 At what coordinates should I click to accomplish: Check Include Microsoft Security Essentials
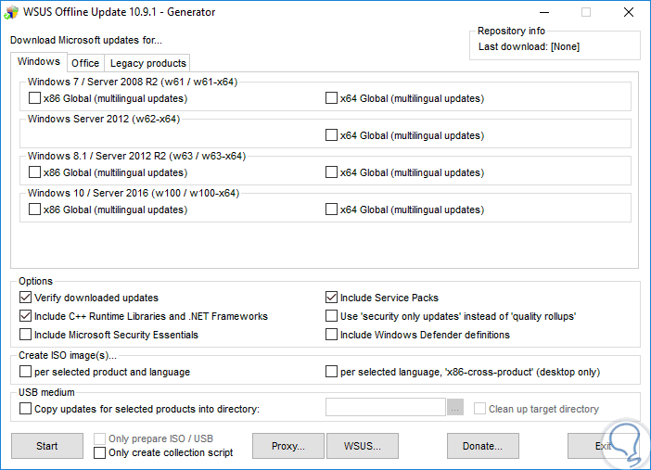(25, 335)
